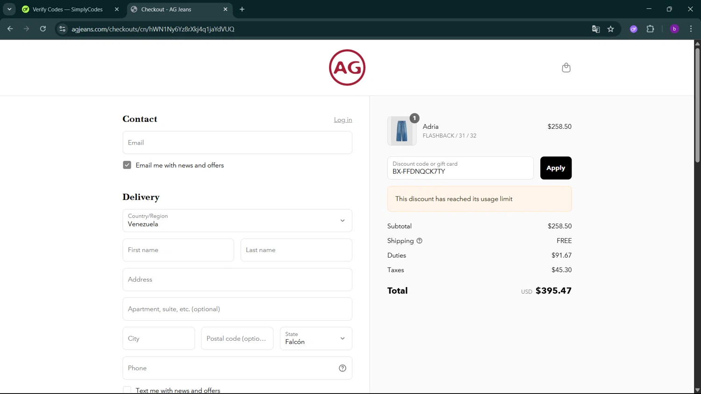The image size is (701, 394).
Task: Open a new browser tab
Action: pos(242,9)
